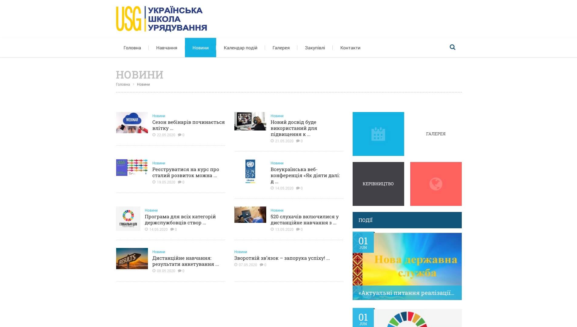The width and height of the screenshot is (577, 327).
Task: Click the video conference monitor thumbnail
Action: 250,121
